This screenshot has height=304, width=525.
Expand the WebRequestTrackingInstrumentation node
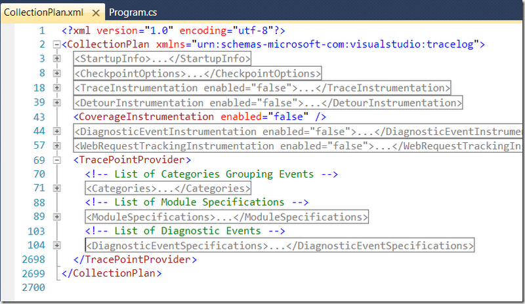(56, 146)
